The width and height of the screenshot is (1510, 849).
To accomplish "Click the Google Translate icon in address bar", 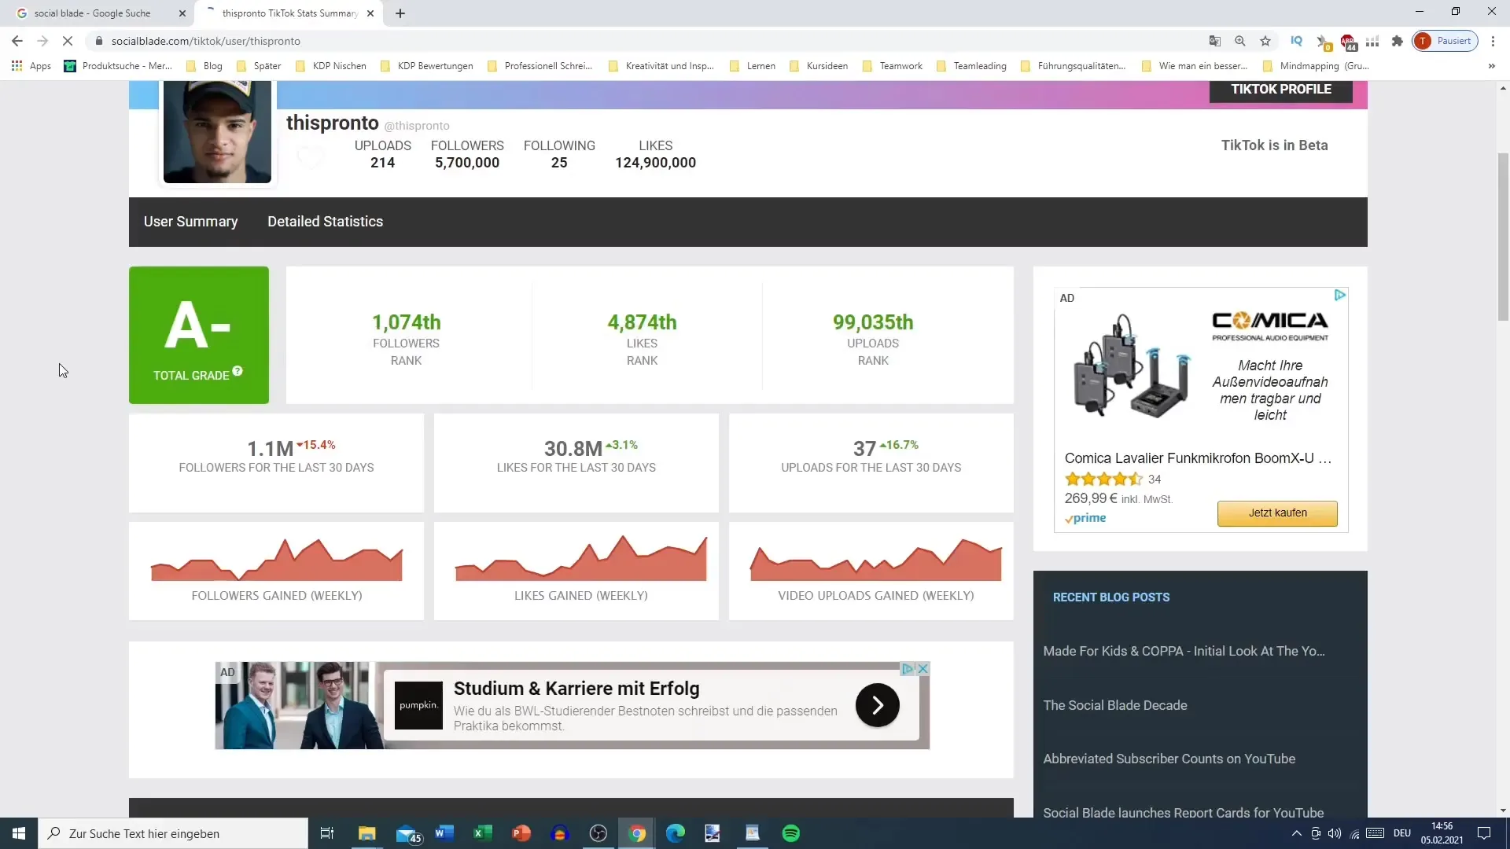I will (x=1215, y=41).
